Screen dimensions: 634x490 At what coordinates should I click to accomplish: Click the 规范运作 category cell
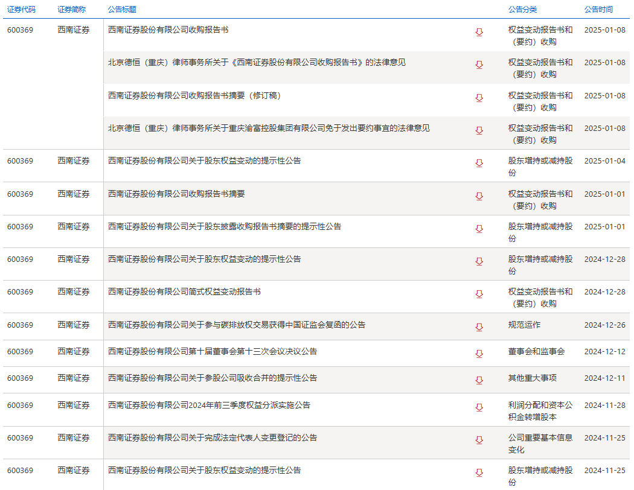[525, 325]
